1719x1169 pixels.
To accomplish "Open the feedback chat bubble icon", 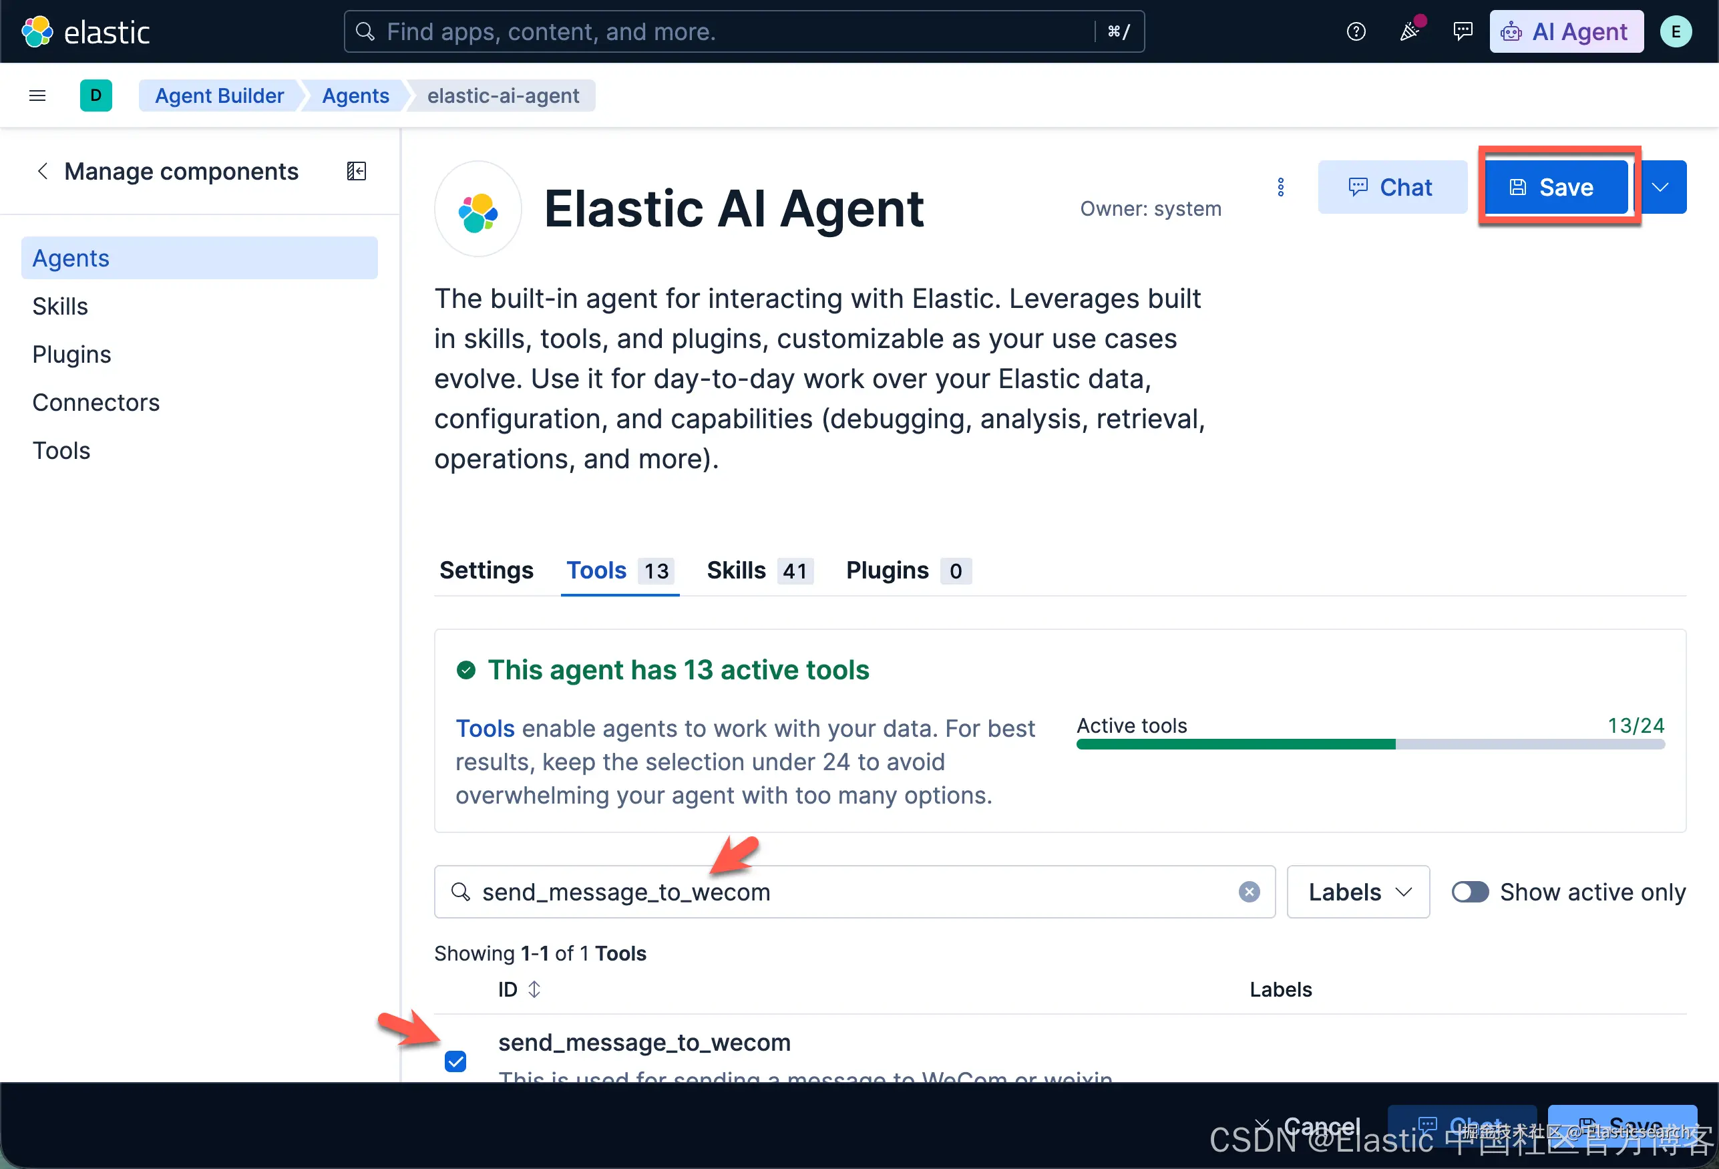I will (1463, 32).
